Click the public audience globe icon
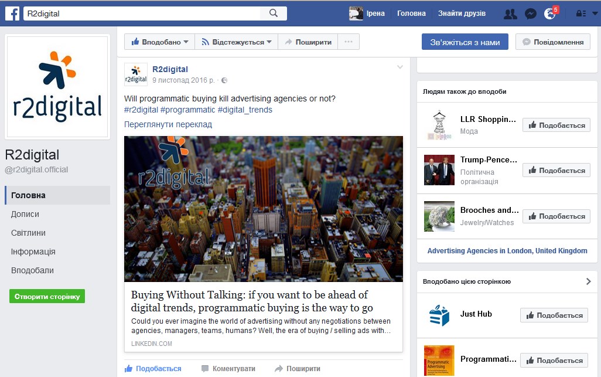This screenshot has height=377, width=601. (x=224, y=80)
